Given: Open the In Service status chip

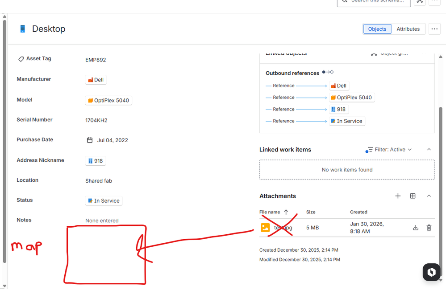Looking at the screenshot, I should [104, 200].
